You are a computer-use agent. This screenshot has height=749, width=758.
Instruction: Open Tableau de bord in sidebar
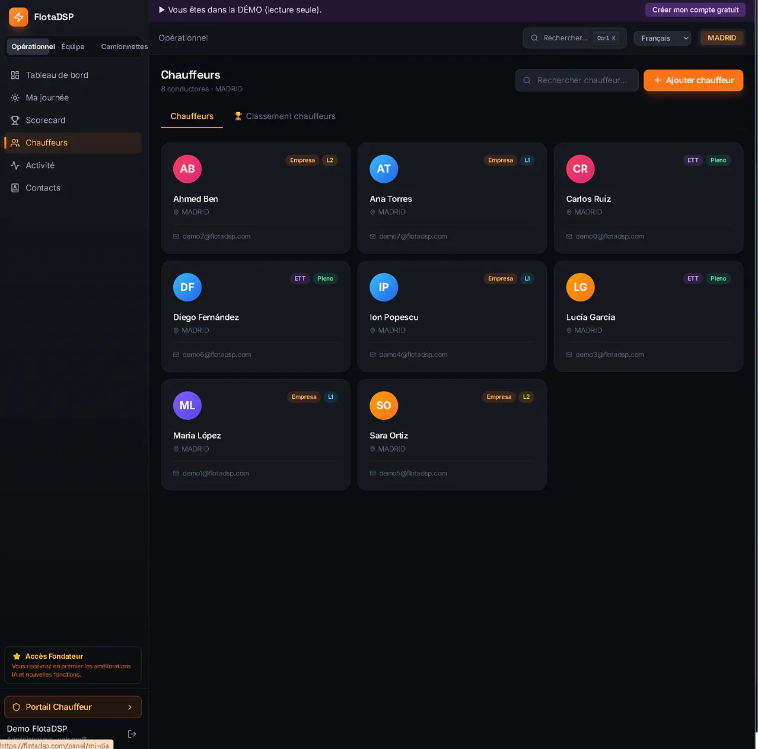click(73, 75)
